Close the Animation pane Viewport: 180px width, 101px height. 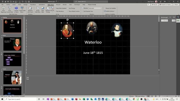[174, 17]
